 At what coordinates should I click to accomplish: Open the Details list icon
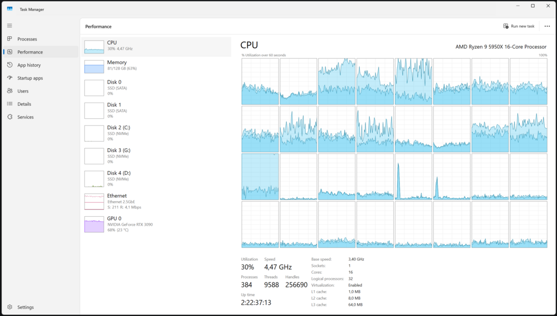coord(9,104)
